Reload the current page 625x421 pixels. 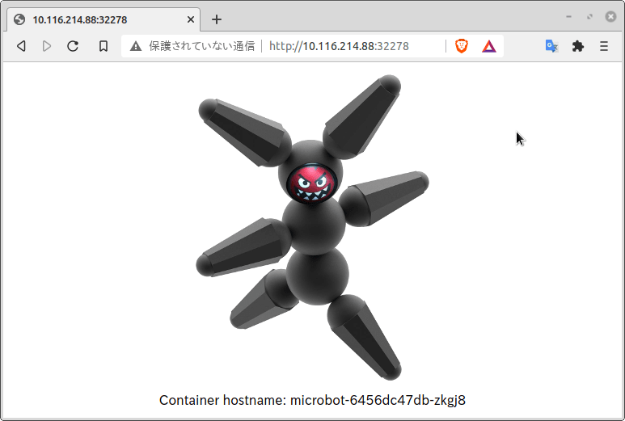click(73, 46)
